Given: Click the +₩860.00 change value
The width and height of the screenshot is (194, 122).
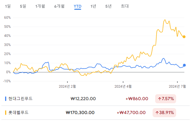Looking at the screenshot, I should point(137,99).
